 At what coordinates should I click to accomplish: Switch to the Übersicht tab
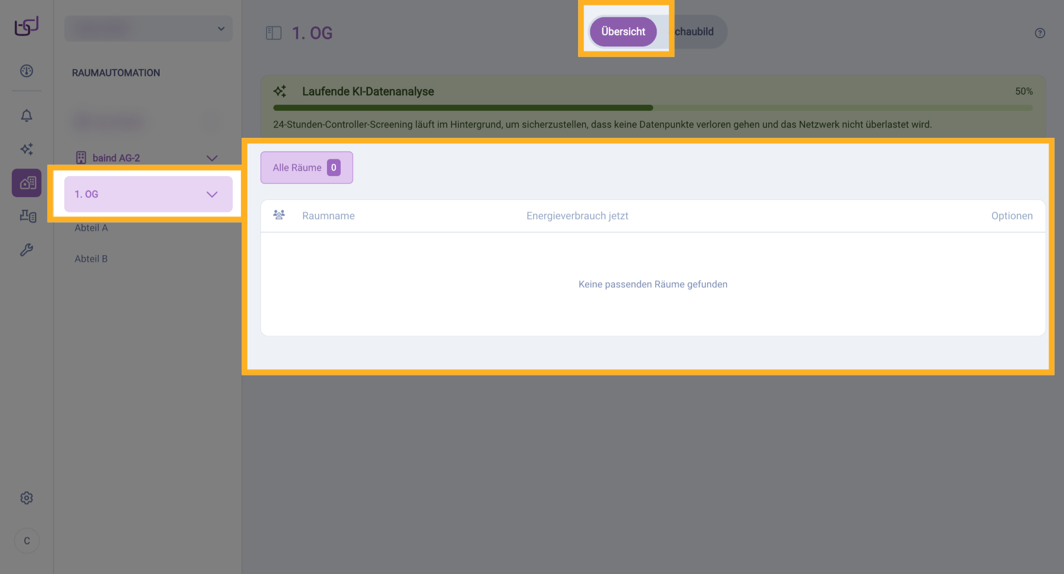[x=623, y=32]
